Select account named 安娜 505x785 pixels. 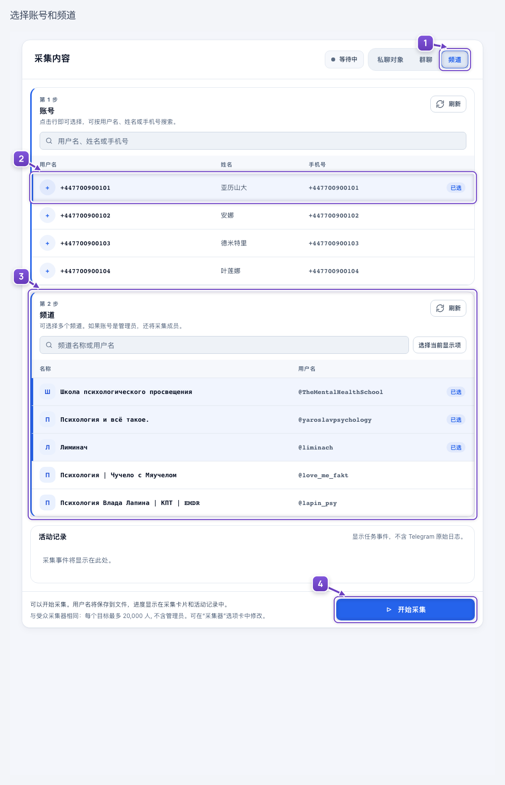[x=253, y=216]
